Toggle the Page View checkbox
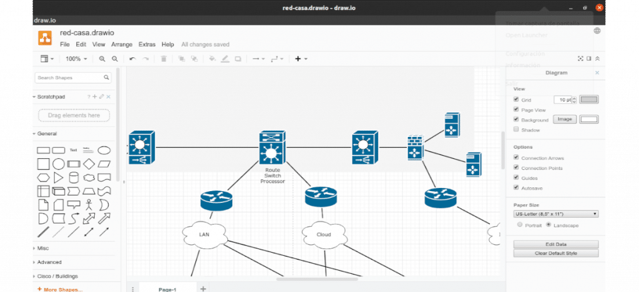Image resolution: width=639 pixels, height=292 pixels. [x=516, y=110]
